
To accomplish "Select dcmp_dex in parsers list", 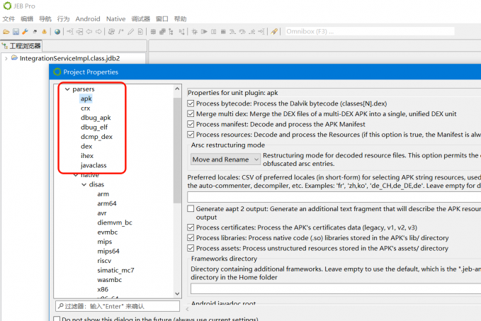I will (96, 137).
